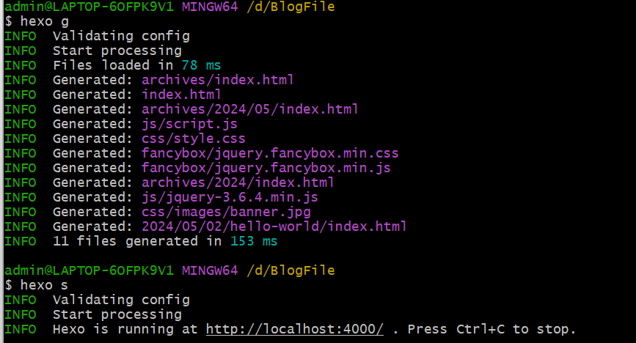Viewport: 636px width, 343px height.
Task: Click 'css/images/banner.jpg' path
Action: coord(227,212)
